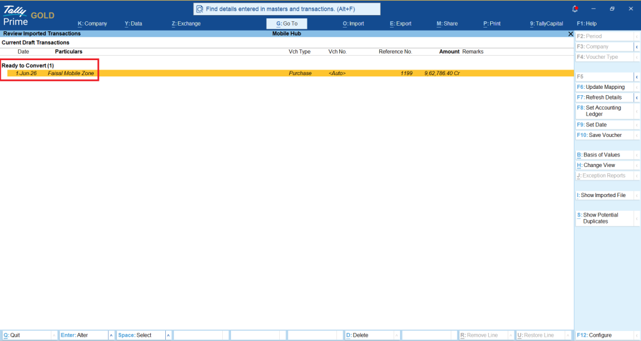641x341 pixels.
Task: Click Enter: Alter button
Action: click(83, 335)
